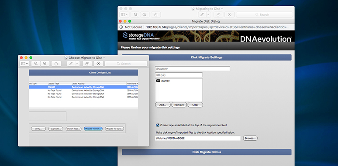Open markup pen dropdown in Migrating to Disk window
This screenshot has width=338, height=166.
208,15
